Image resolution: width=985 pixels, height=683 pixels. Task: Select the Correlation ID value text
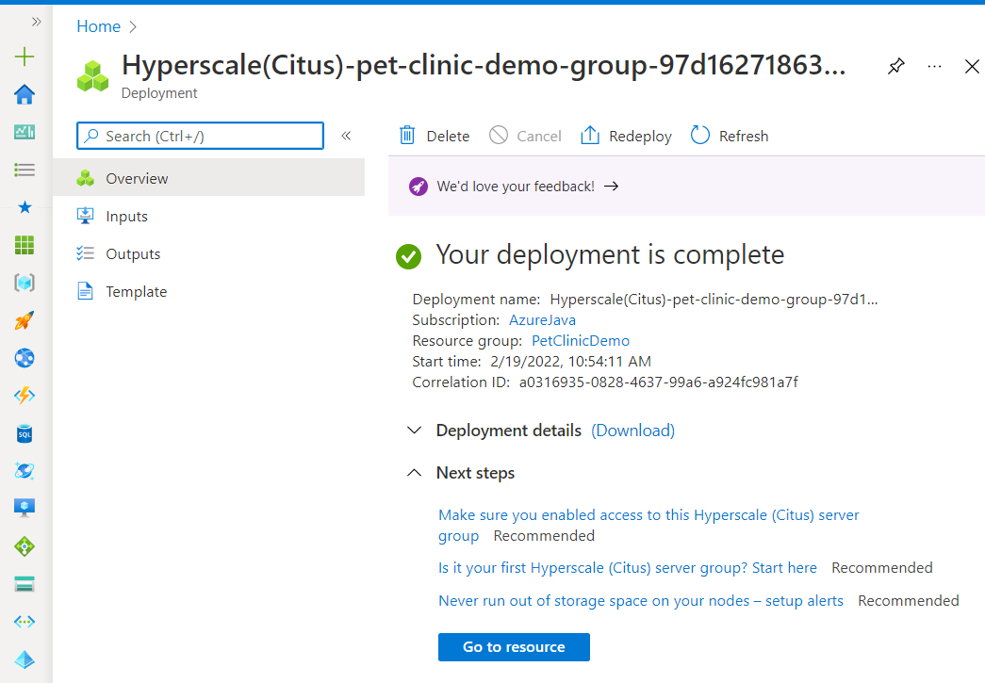pyautogui.click(x=658, y=382)
